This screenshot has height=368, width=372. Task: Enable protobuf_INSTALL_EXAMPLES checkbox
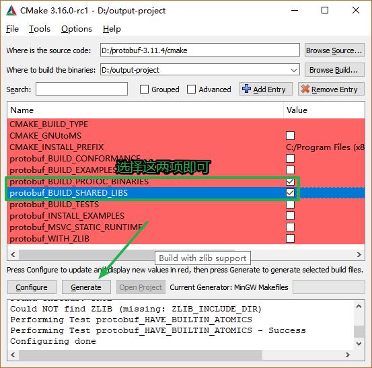pos(290,216)
